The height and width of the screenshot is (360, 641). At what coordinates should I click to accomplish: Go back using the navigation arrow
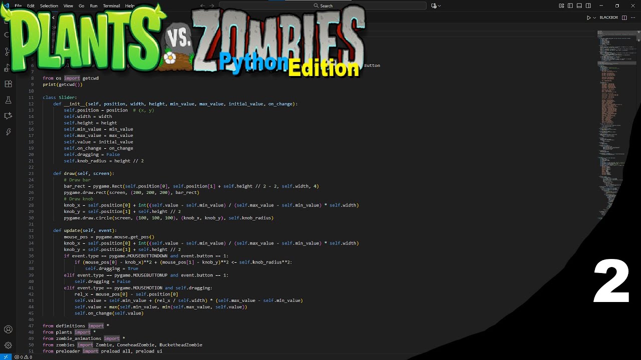pos(202,6)
